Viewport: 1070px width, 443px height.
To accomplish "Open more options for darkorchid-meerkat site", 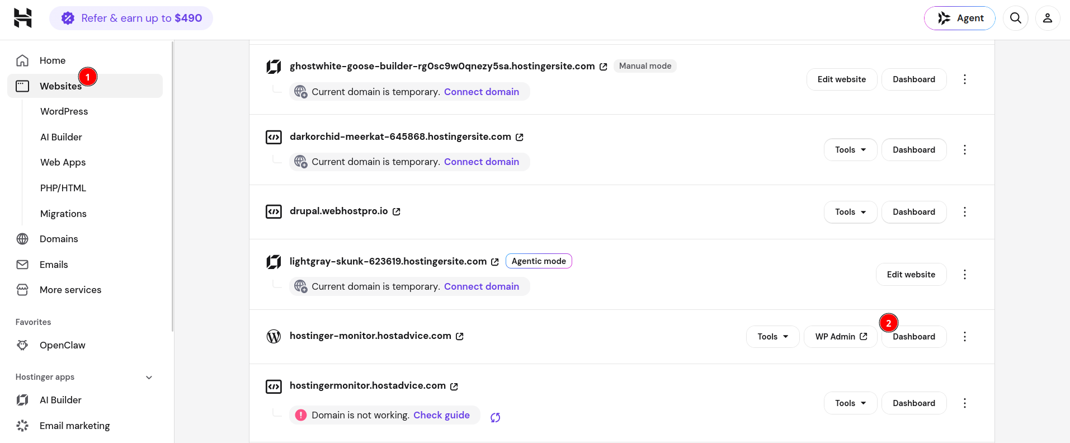I will [965, 150].
